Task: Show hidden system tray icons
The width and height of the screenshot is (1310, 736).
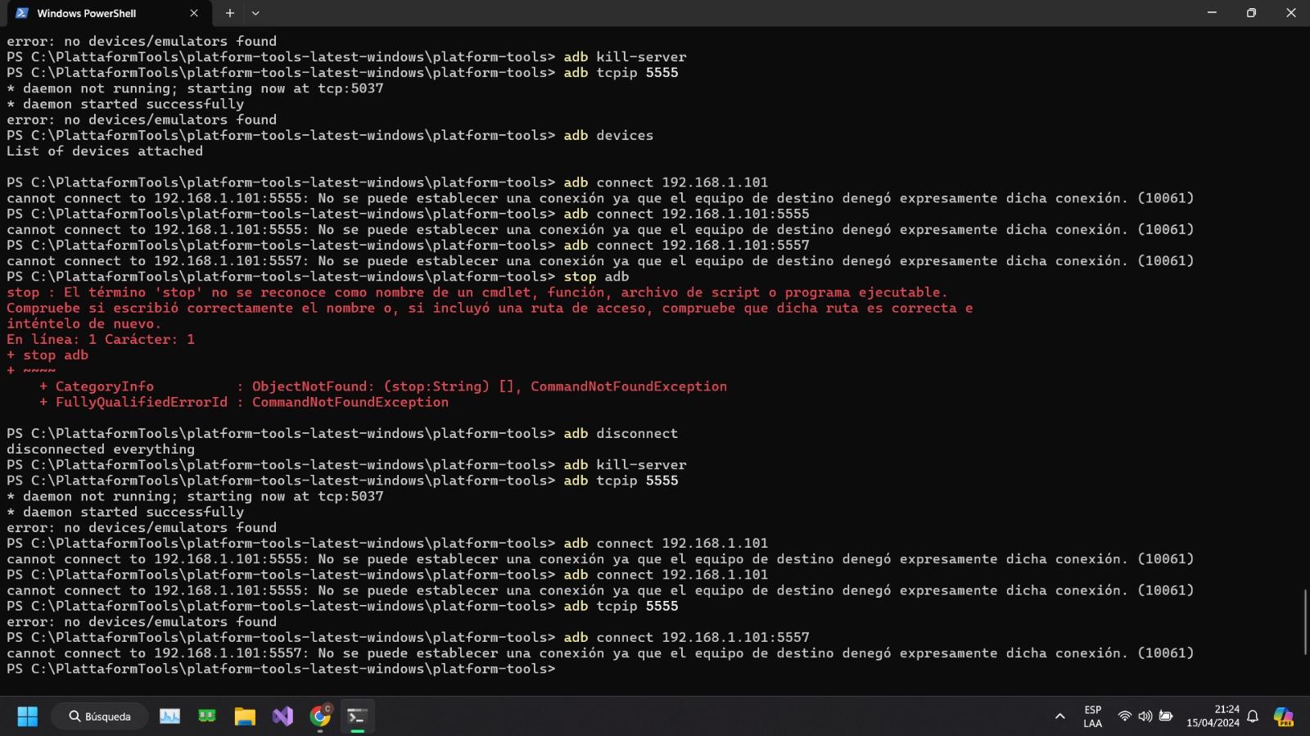Action: pyautogui.click(x=1059, y=716)
